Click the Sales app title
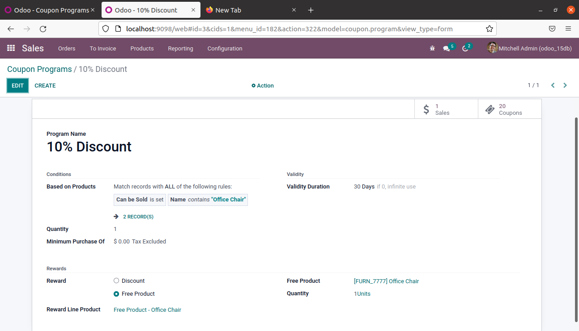Screen dimensions: 579x331 click(33, 48)
